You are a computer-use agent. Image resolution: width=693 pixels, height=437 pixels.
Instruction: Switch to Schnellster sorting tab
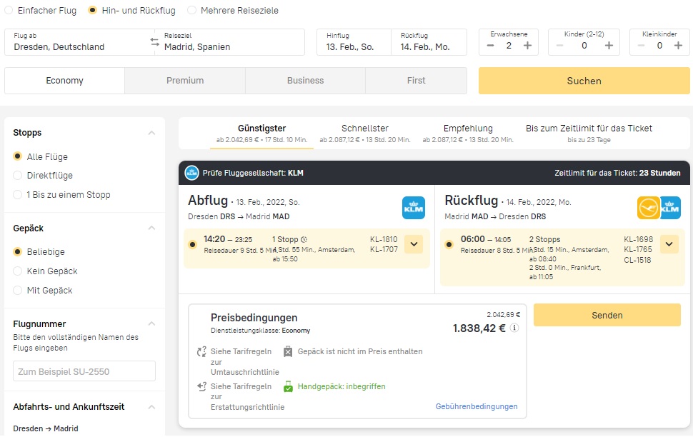(x=365, y=134)
